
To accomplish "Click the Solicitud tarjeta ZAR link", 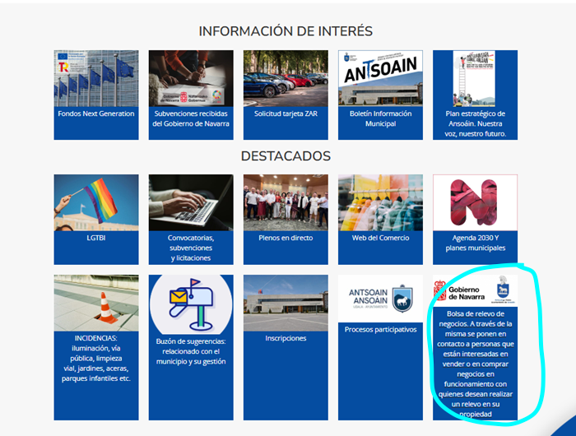I will [x=286, y=114].
